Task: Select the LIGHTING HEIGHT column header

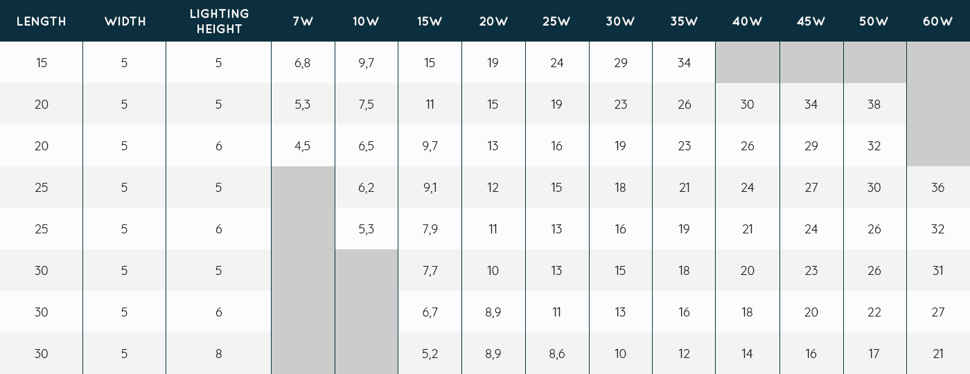Action: tap(218, 21)
